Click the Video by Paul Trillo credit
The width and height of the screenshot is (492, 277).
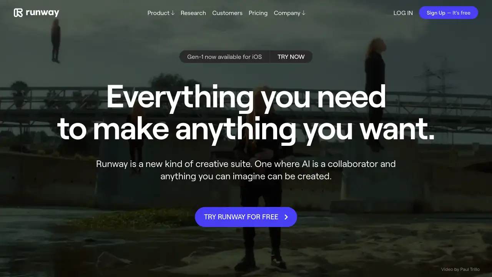460,269
